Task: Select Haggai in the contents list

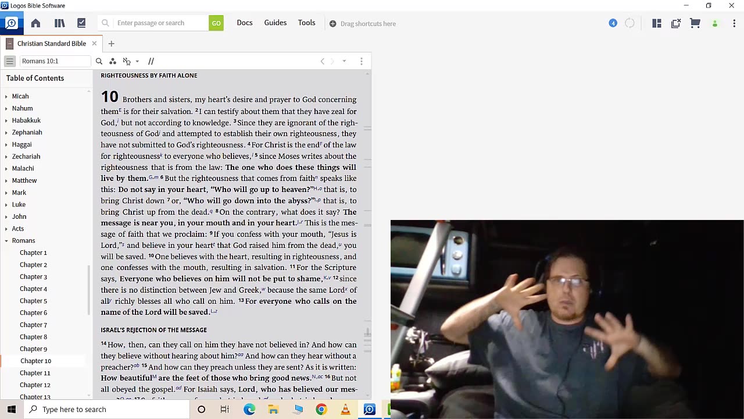Action: point(22,144)
